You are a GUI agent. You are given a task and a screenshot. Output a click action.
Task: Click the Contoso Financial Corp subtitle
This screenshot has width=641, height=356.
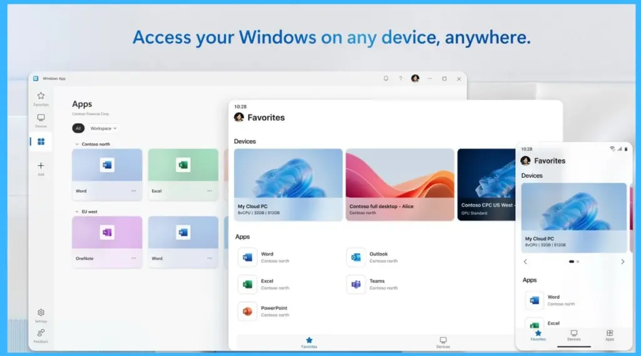[90, 114]
